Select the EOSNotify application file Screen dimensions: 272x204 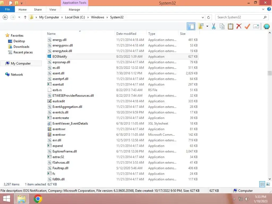point(122,57)
